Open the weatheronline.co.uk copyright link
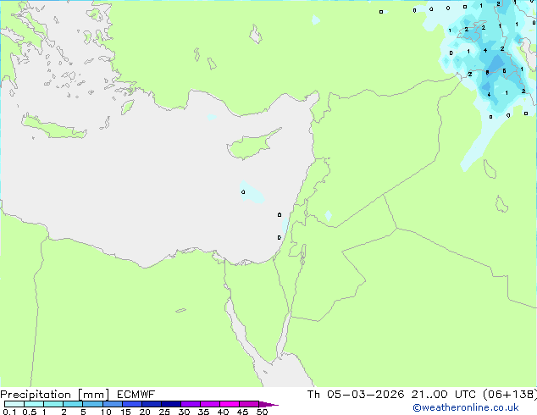This screenshot has width=537, height=415. 466,407
